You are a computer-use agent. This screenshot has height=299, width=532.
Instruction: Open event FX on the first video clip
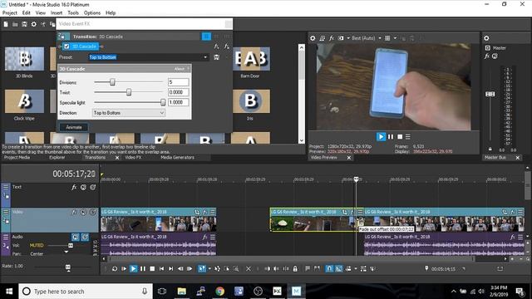click(205, 212)
